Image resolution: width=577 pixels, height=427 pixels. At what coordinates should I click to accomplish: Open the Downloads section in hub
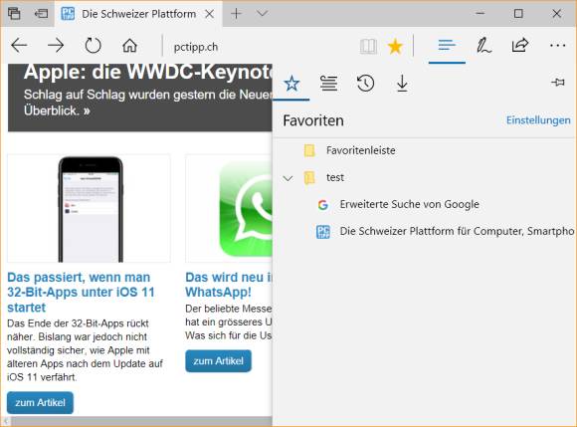click(402, 84)
